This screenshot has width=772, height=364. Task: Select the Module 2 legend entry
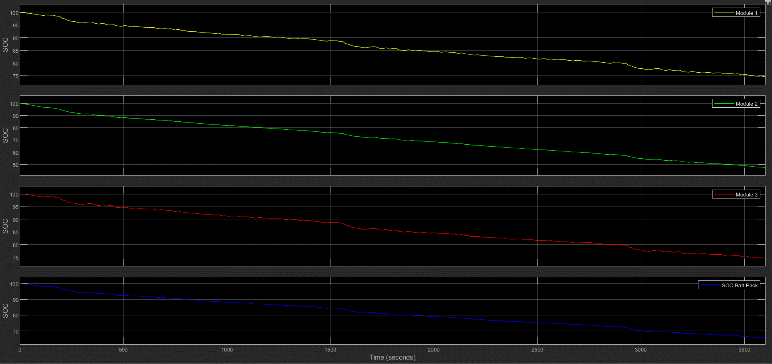(736, 104)
